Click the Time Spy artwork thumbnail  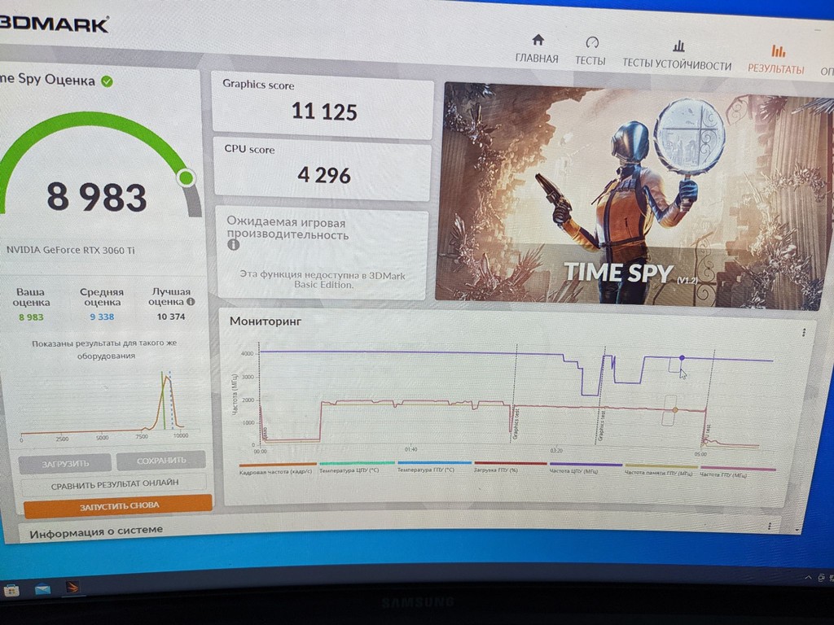(634, 195)
